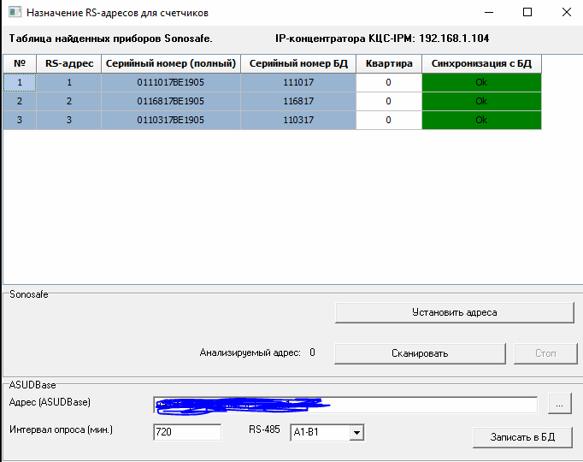Click the Установить адреса button
The width and height of the screenshot is (583, 462).
454,312
